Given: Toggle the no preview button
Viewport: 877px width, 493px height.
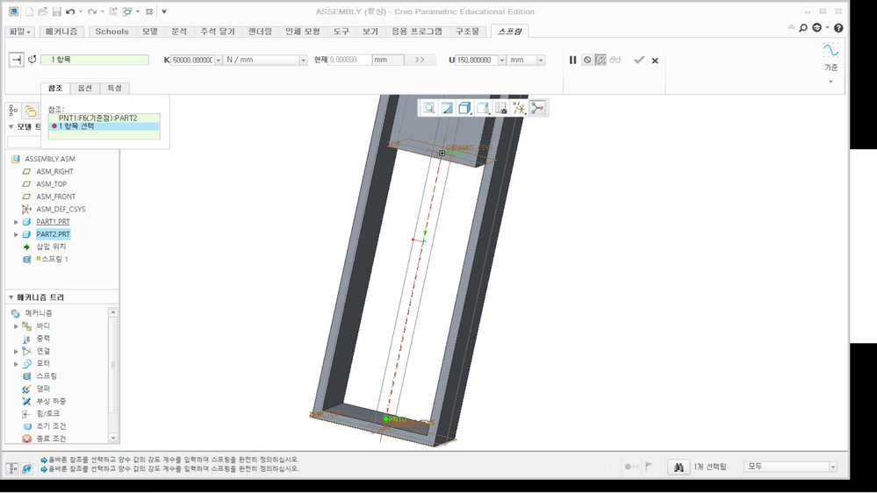Looking at the screenshot, I should point(587,60).
